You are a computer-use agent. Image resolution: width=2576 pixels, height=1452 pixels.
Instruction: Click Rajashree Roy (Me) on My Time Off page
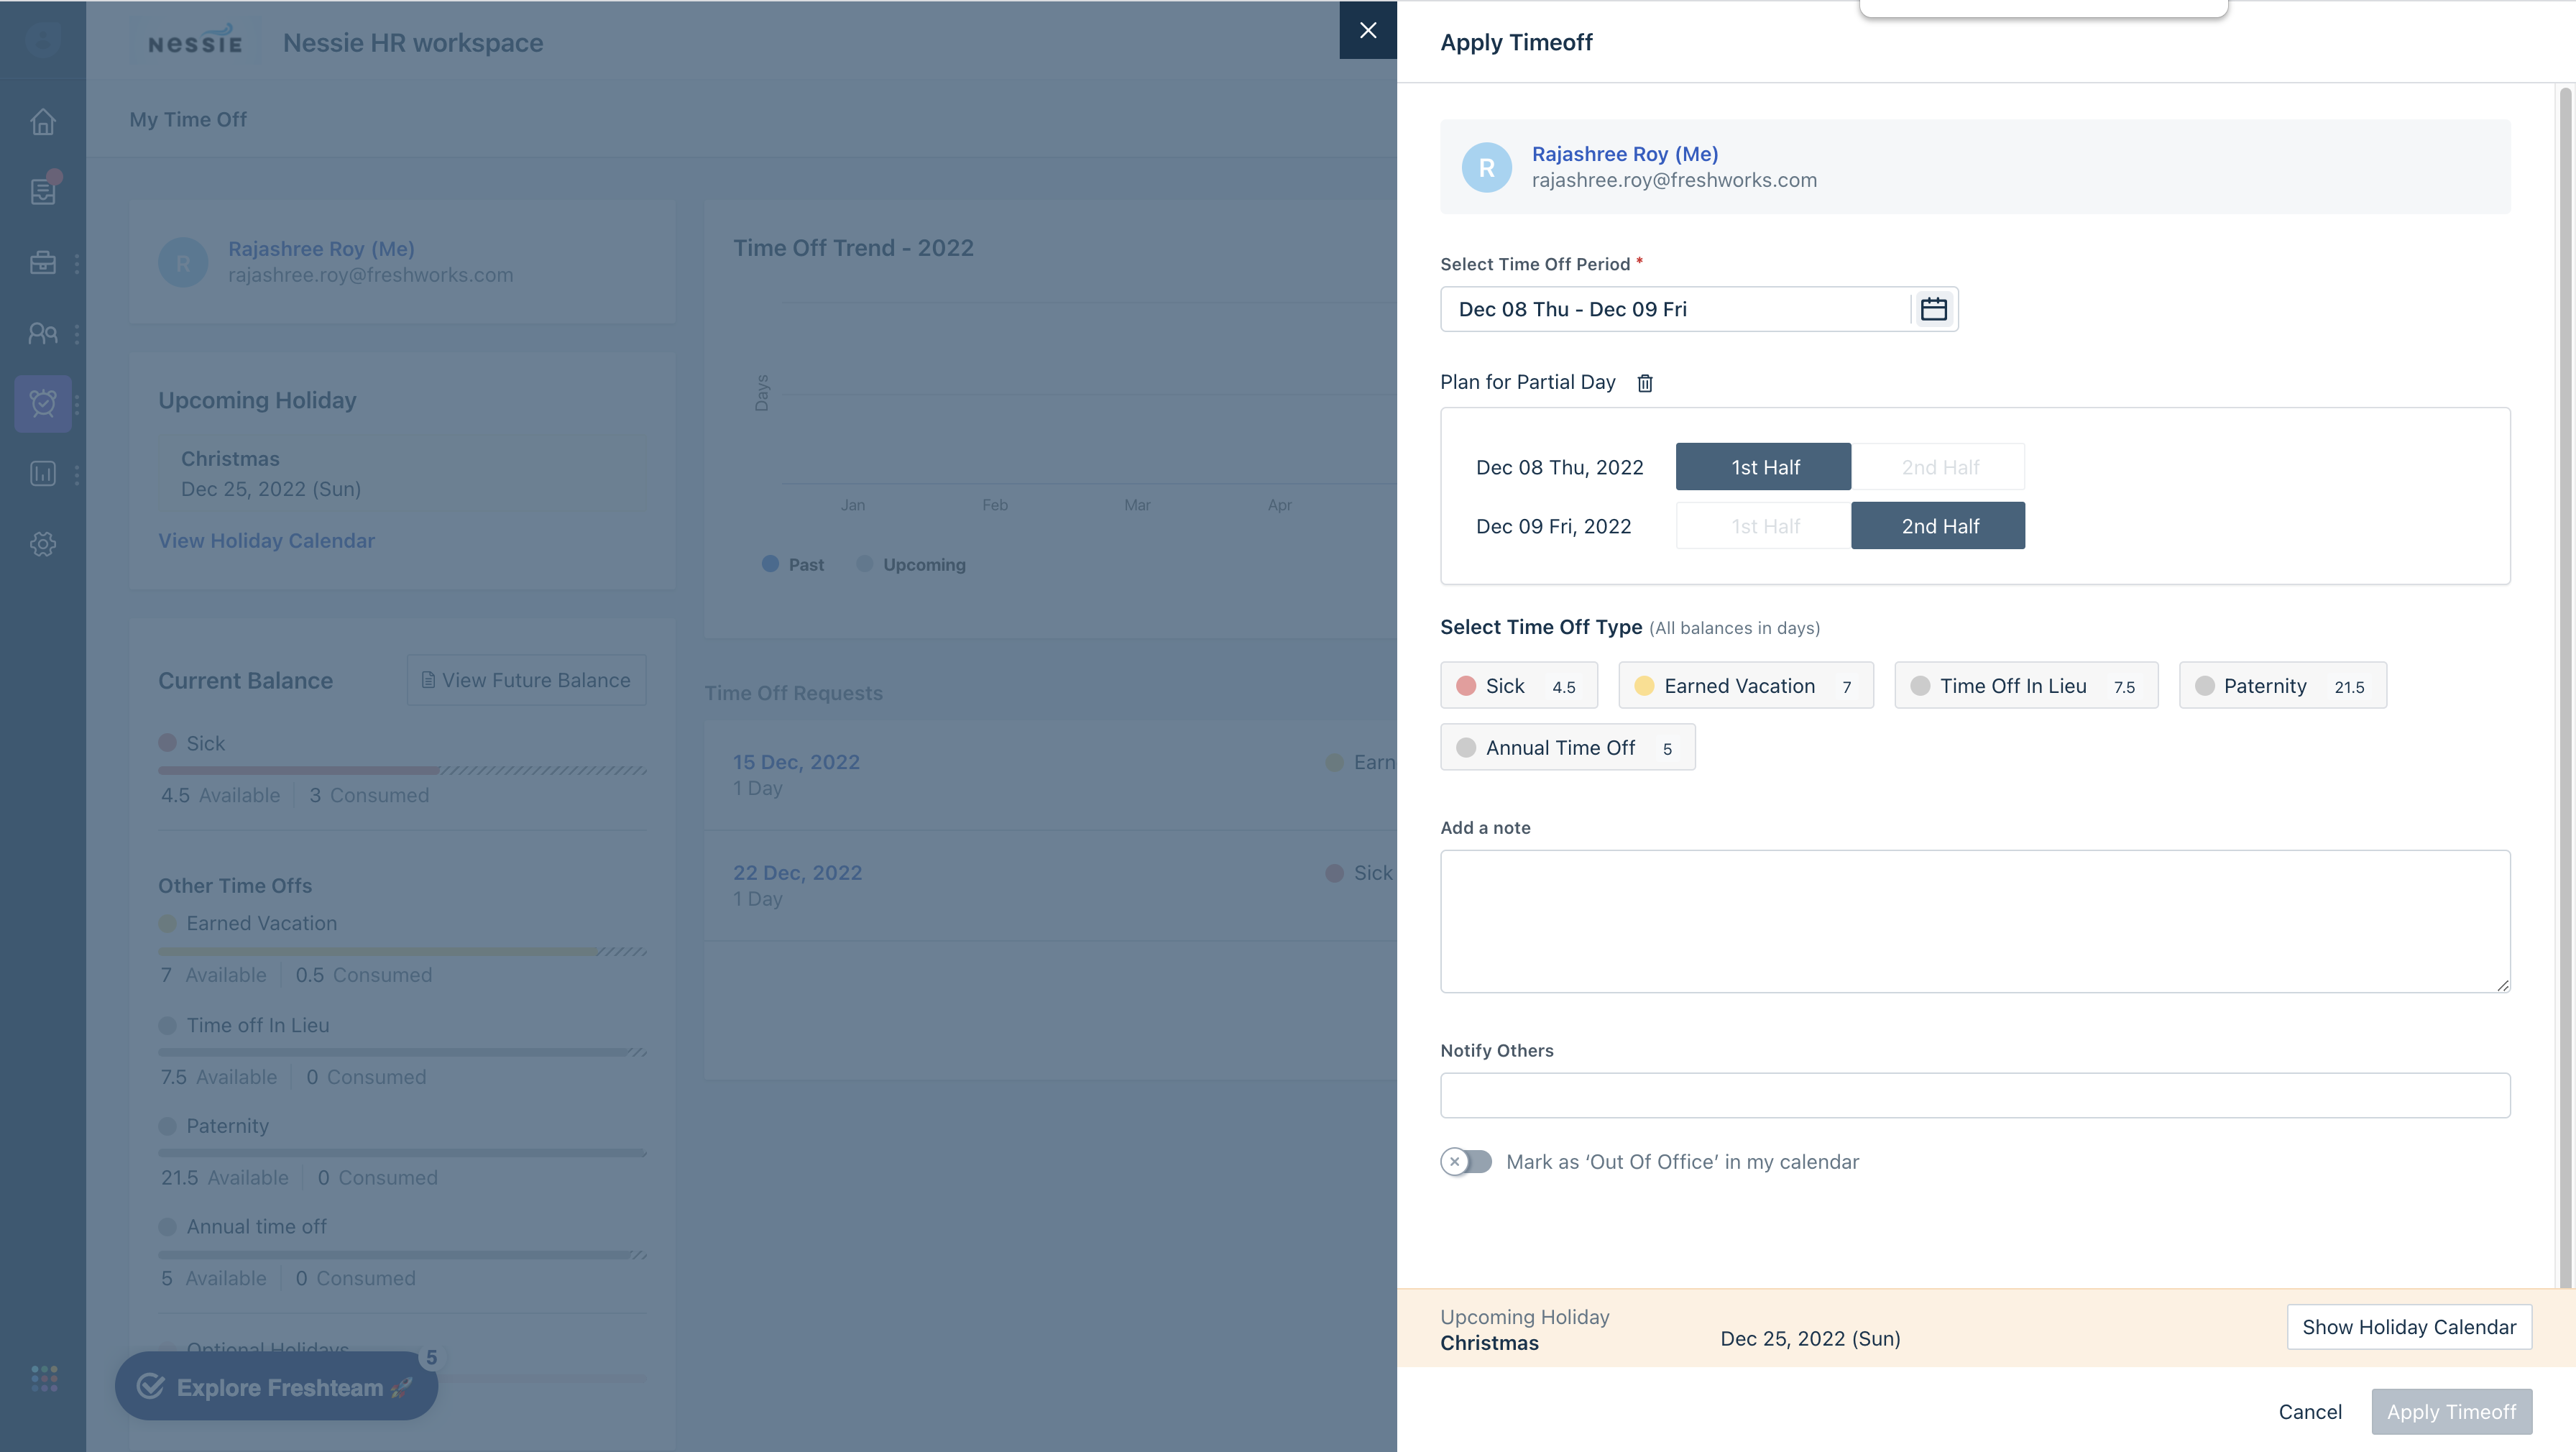[x=321, y=248]
